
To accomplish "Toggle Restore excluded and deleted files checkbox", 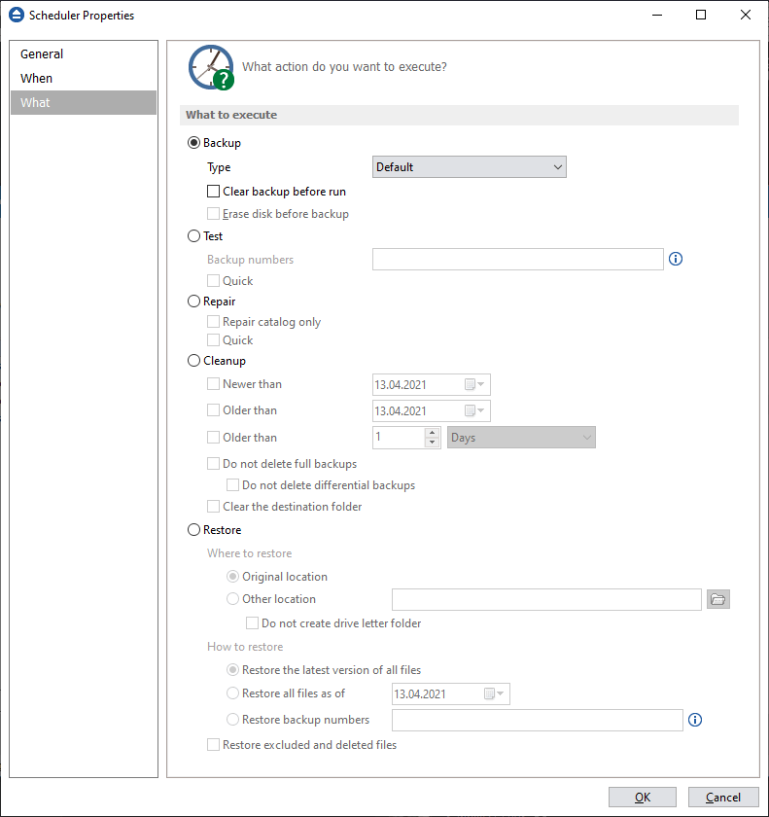I will coord(213,745).
